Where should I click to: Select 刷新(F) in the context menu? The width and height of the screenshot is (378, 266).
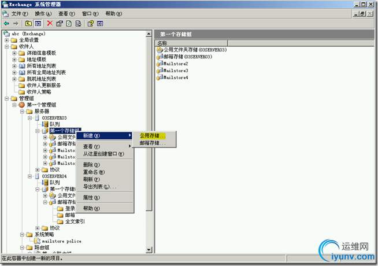(x=105, y=179)
